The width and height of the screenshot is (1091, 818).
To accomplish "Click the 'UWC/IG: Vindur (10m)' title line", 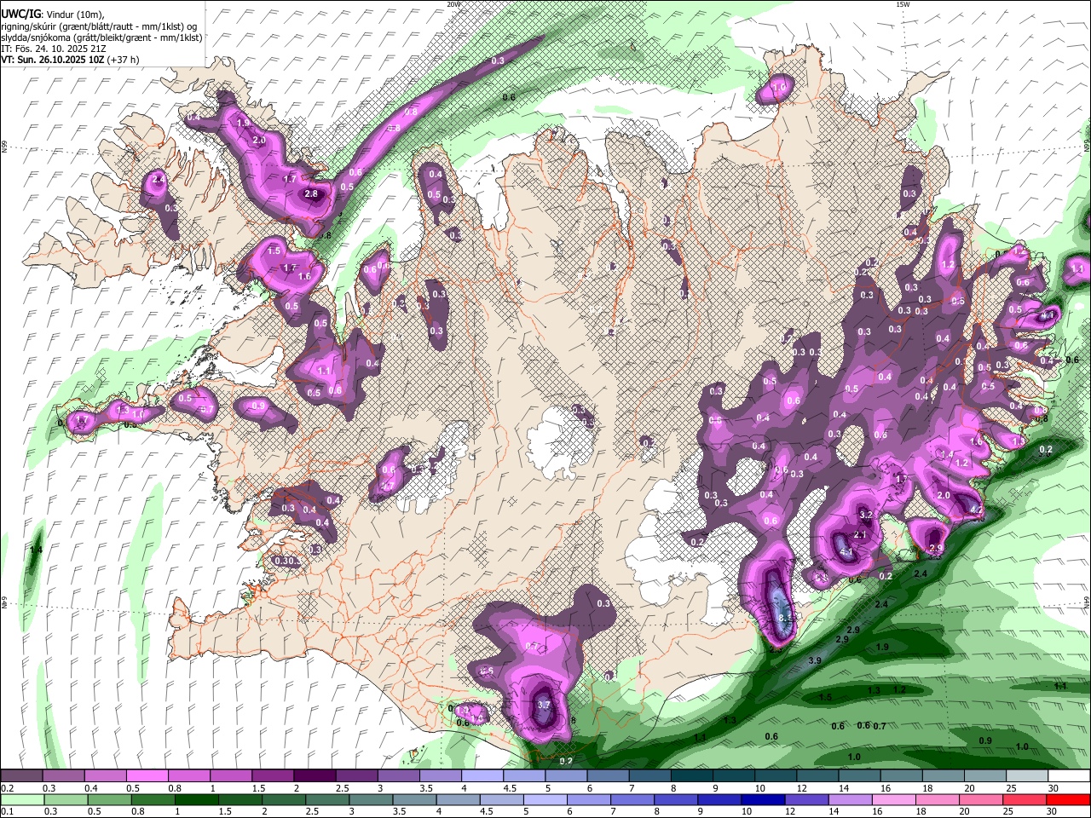I will pyautogui.click(x=52, y=14).
